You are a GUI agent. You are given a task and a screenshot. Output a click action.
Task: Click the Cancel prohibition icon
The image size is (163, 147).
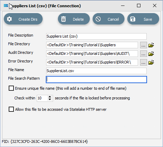tap(98, 19)
